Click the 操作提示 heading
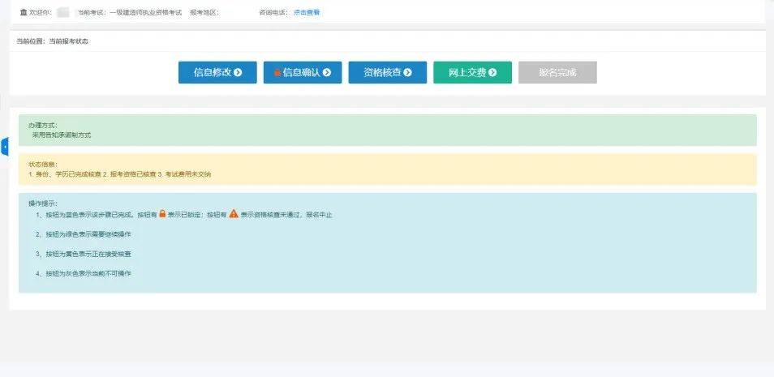 click(43, 203)
